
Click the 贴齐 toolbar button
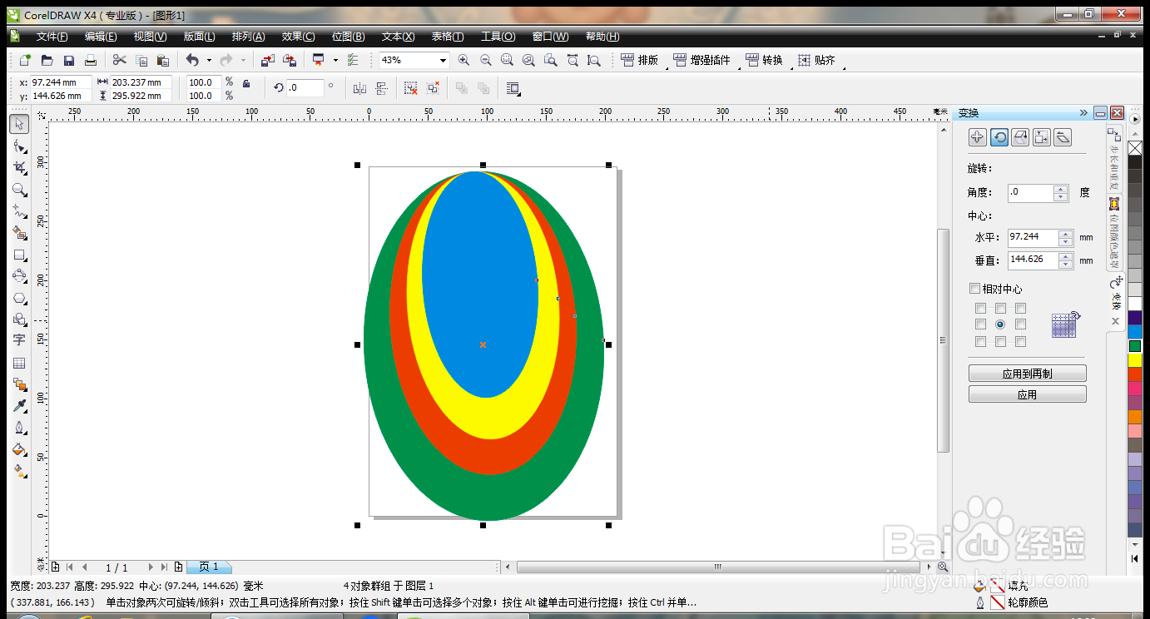coord(816,60)
